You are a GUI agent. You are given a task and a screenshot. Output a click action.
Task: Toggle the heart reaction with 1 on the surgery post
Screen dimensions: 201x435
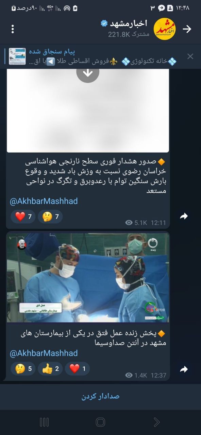coord(77,369)
